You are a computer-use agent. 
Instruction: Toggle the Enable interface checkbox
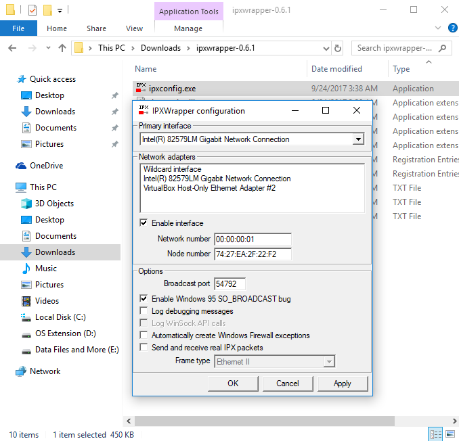144,223
